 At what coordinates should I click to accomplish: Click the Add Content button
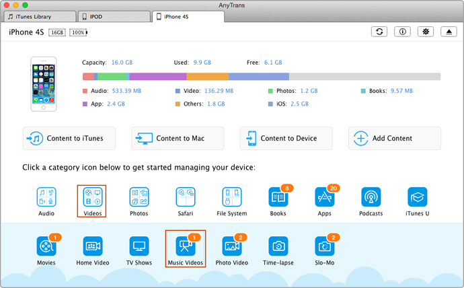[395, 138]
